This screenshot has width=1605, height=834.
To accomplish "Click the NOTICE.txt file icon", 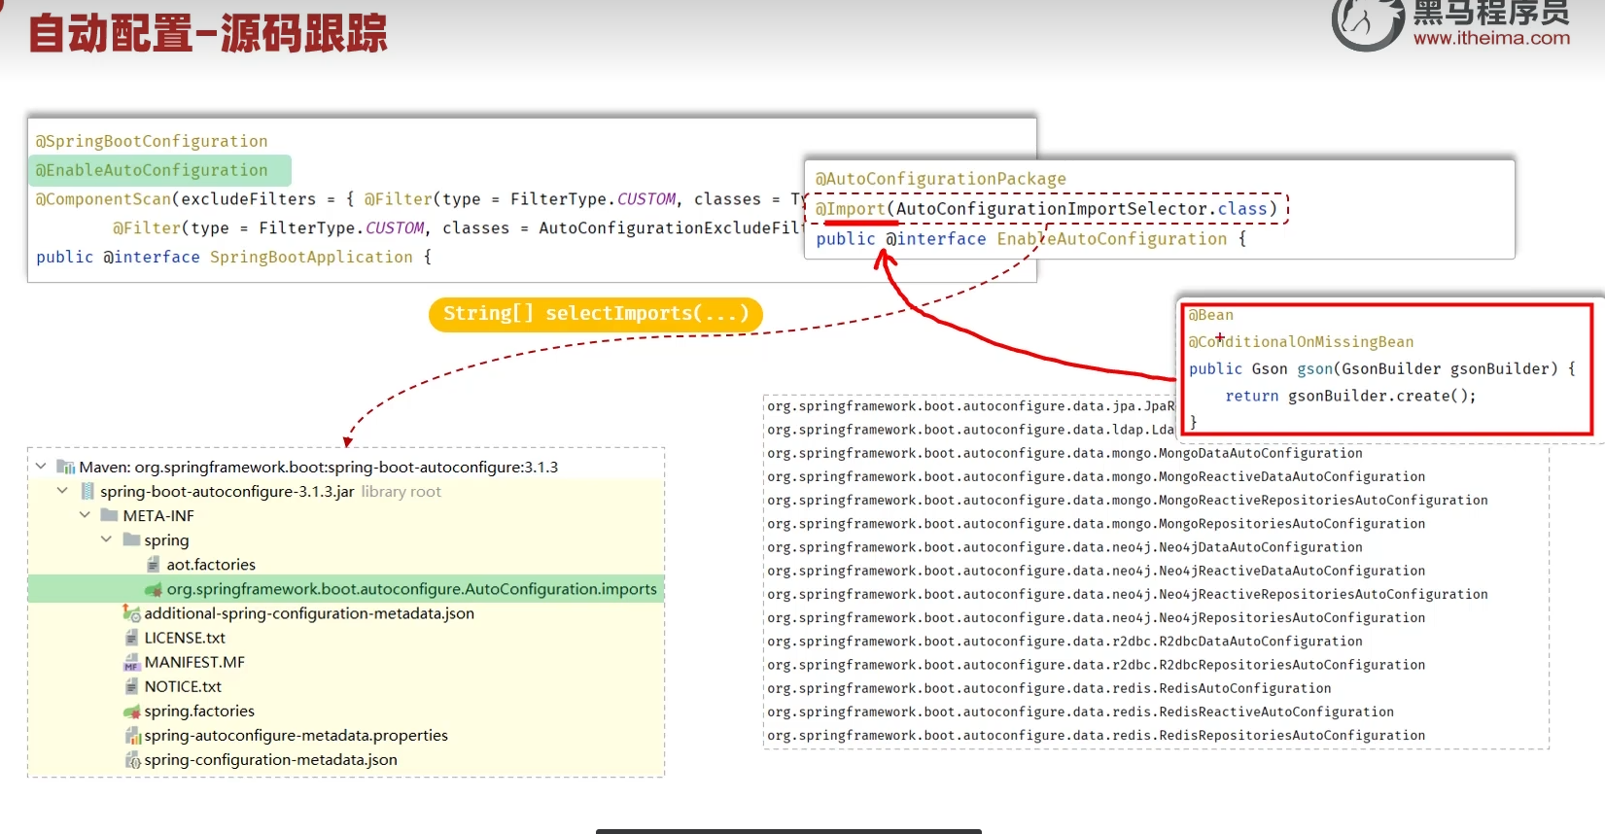I will [132, 686].
